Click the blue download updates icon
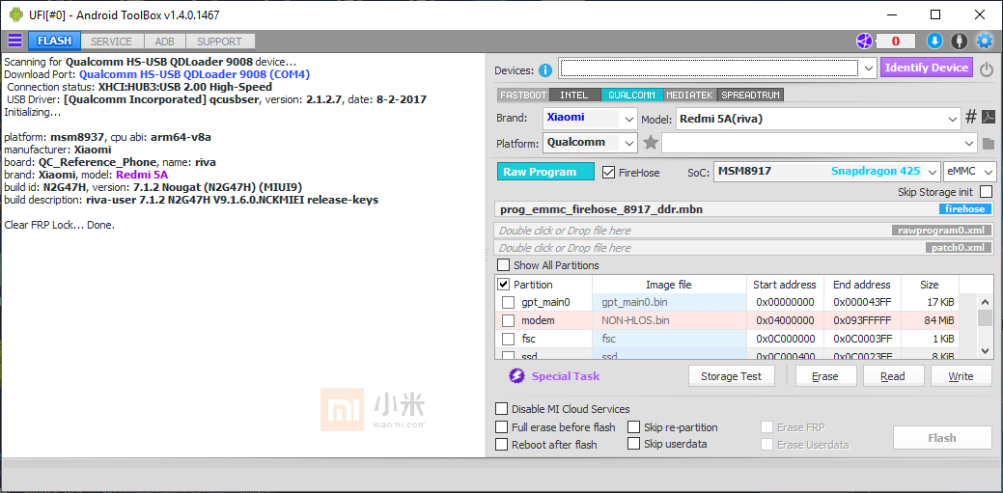This screenshot has height=493, width=1003. point(934,41)
